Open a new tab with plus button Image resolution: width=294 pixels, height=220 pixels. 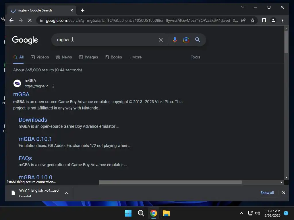click(x=83, y=10)
